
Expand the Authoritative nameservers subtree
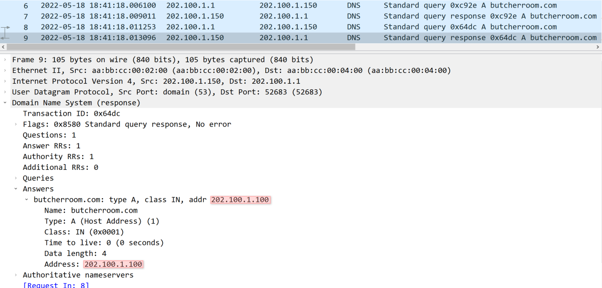pyautogui.click(x=16, y=275)
